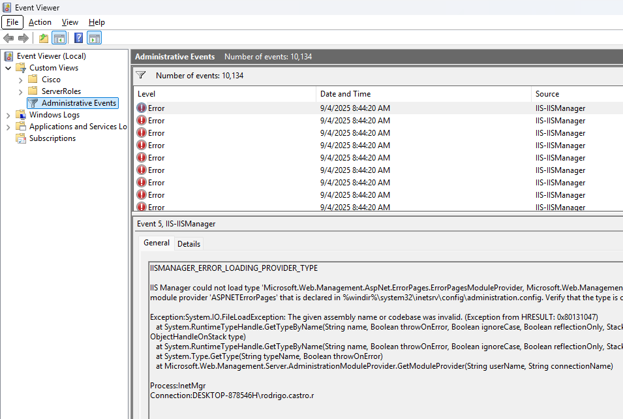Toggle the Show/Hide Action Pane icon
Image resolution: width=623 pixels, height=419 pixels.
click(95, 38)
